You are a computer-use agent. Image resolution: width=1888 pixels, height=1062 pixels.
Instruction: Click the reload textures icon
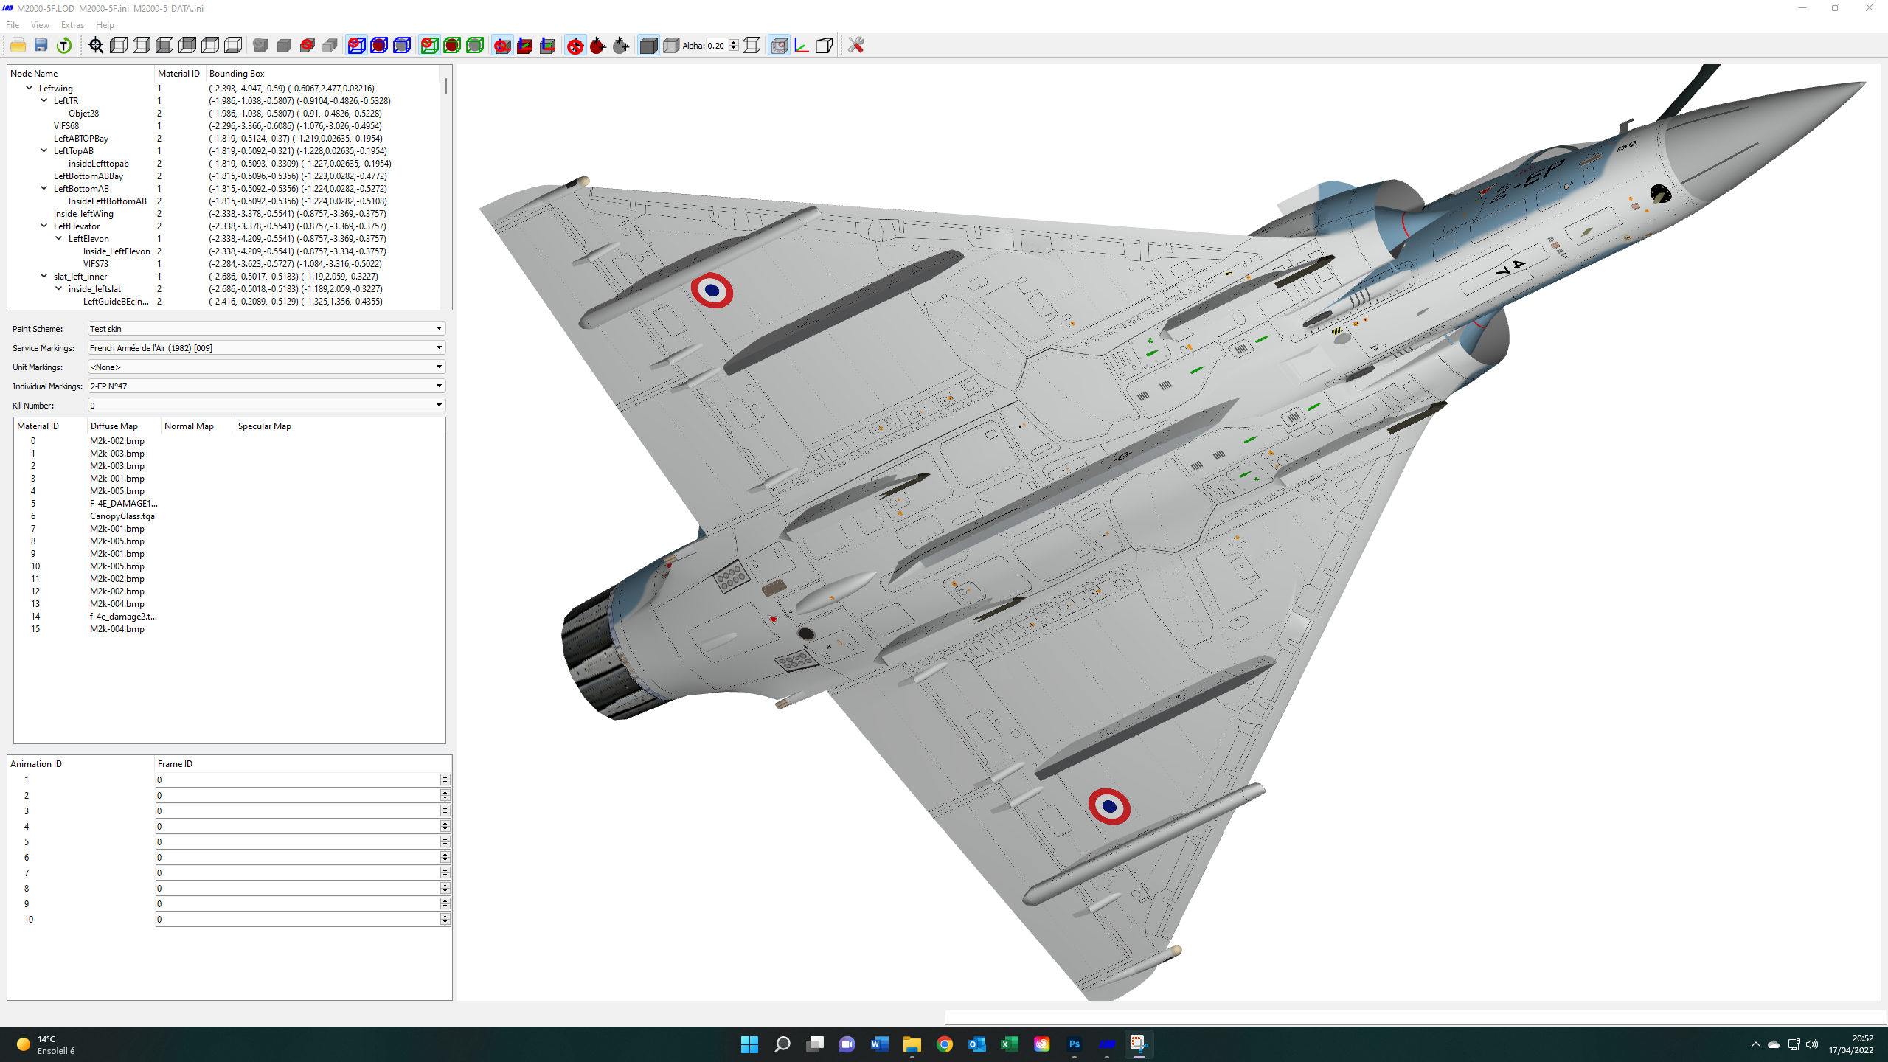point(64,46)
